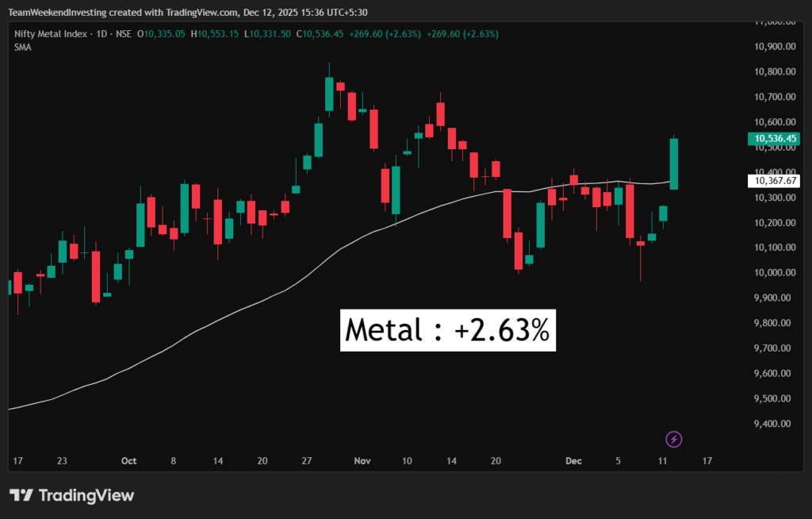Click the 'Nov' label on the time axis
812x519 pixels.
(x=362, y=461)
